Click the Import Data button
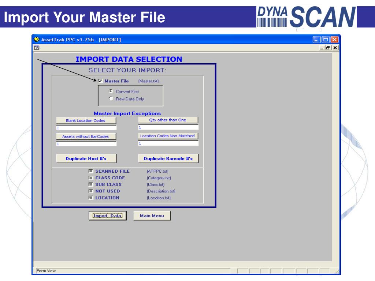The height and width of the screenshot is (281, 375). pyautogui.click(x=107, y=216)
